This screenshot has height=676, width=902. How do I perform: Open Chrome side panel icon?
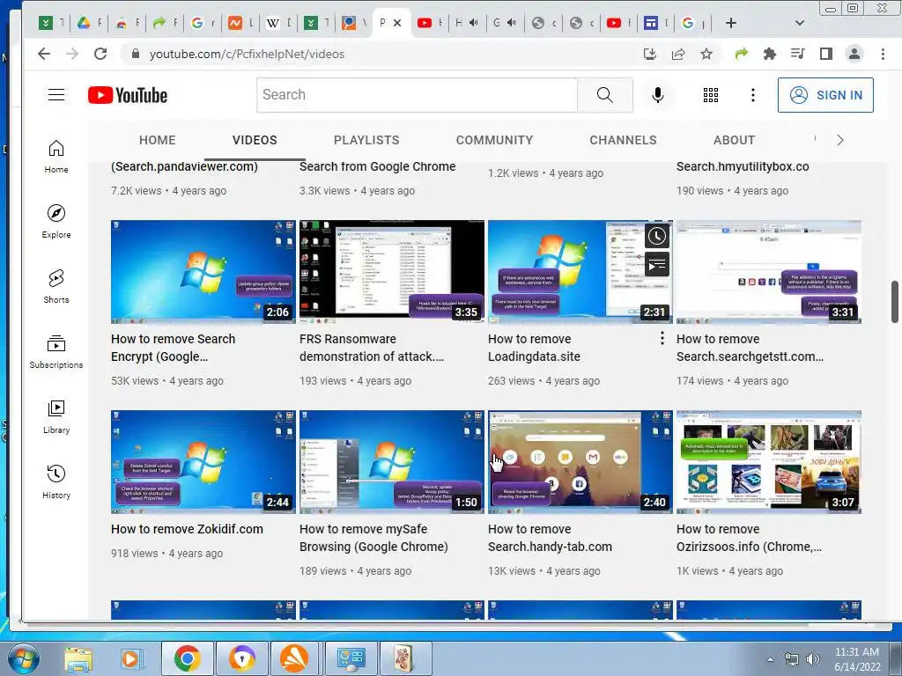point(826,54)
